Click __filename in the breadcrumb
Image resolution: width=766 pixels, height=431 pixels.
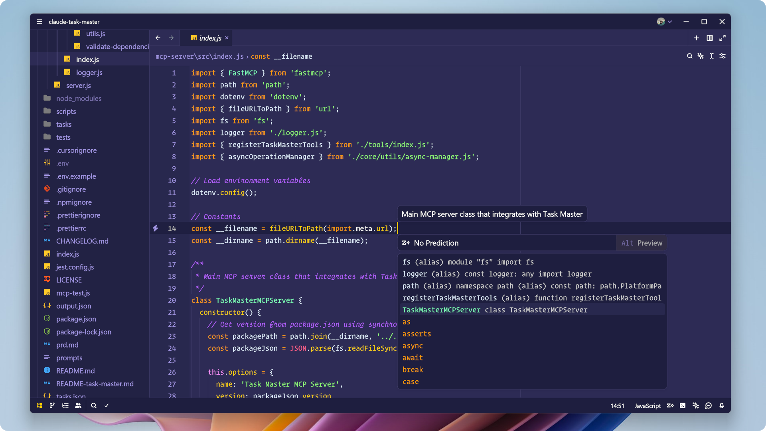pos(293,56)
